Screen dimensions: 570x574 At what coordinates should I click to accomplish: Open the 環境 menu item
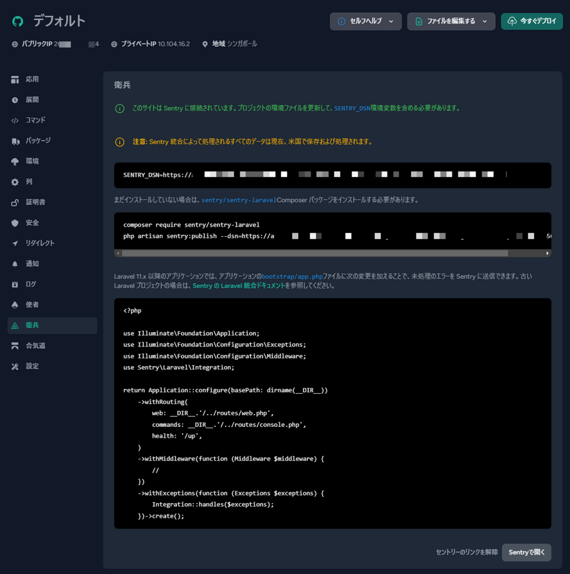click(x=52, y=161)
